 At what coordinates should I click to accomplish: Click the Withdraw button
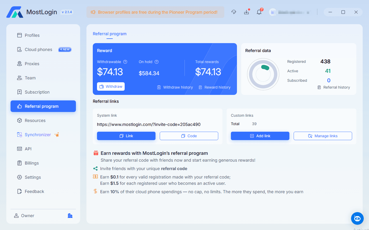[x=111, y=86]
